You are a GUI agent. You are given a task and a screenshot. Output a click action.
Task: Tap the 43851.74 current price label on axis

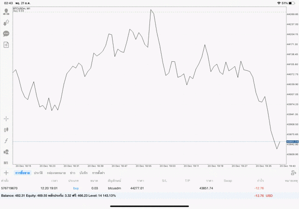coord(292,142)
